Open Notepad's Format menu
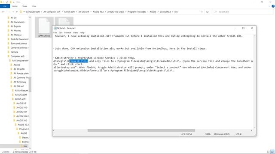 (x=68, y=33)
